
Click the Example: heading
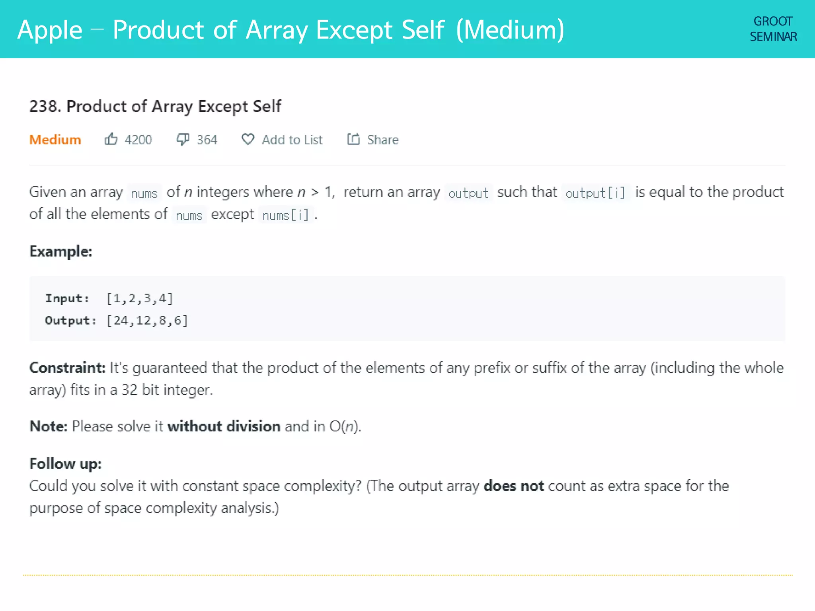pos(61,251)
